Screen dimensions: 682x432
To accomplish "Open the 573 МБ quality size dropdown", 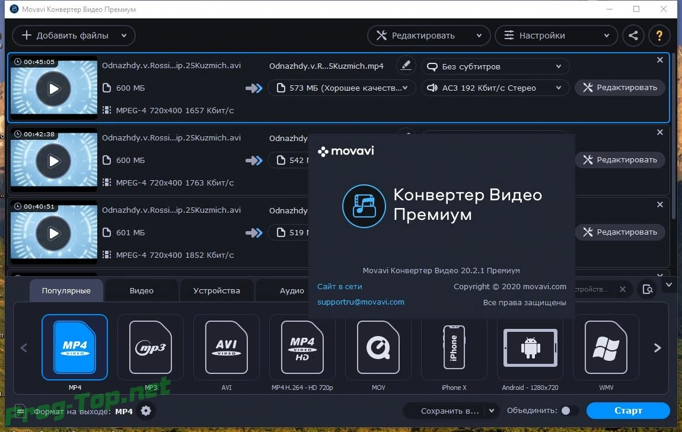I will click(x=342, y=88).
